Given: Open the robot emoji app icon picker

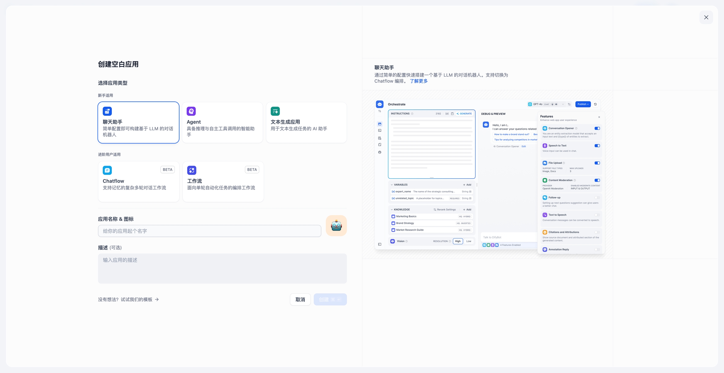Looking at the screenshot, I should click(336, 226).
